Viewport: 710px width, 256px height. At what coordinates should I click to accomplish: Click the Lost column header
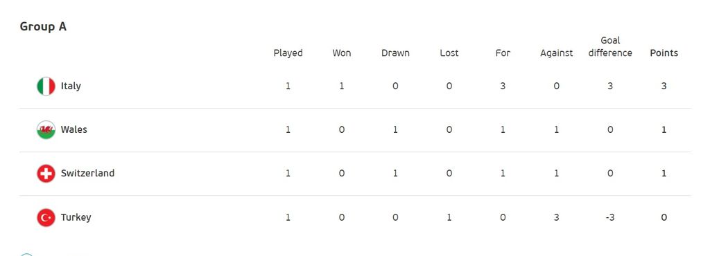point(449,53)
